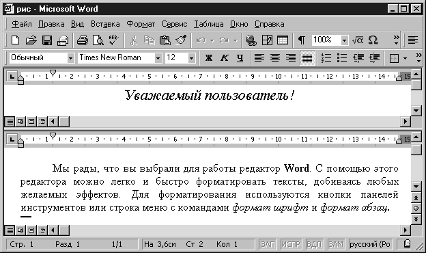Open the zoom 100% dropdown
This screenshot has height=253, width=426.
pyautogui.click(x=344, y=40)
